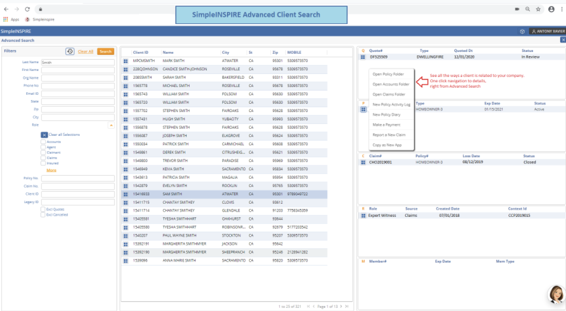Viewport: 566px width, 311px height.
Task: Click the Clear all Selections X box
Action: (44, 135)
